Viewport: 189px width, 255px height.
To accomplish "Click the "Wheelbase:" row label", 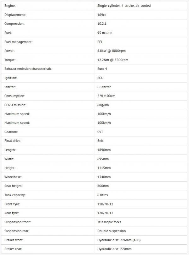I will tap(14, 177).
